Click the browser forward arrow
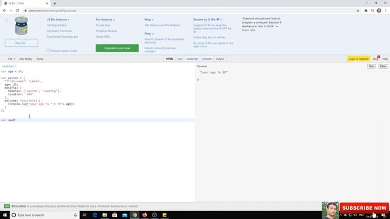 click(11, 11)
